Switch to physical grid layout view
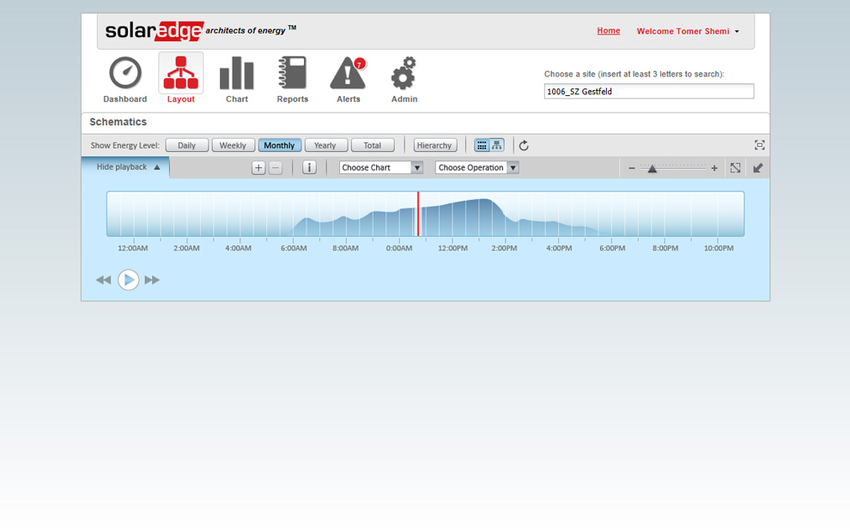The width and height of the screenshot is (850, 532). pos(483,146)
